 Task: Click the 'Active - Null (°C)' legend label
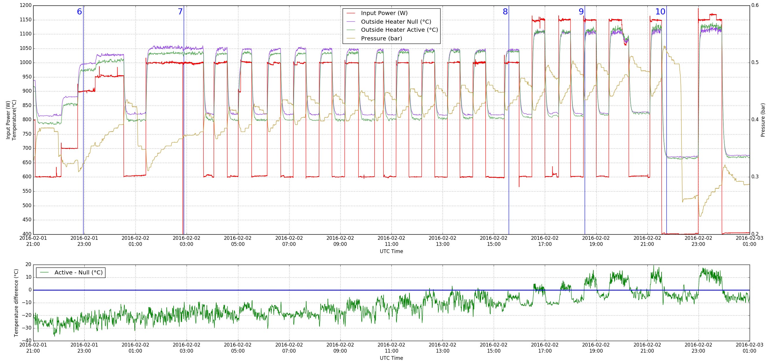pyautogui.click(x=79, y=273)
